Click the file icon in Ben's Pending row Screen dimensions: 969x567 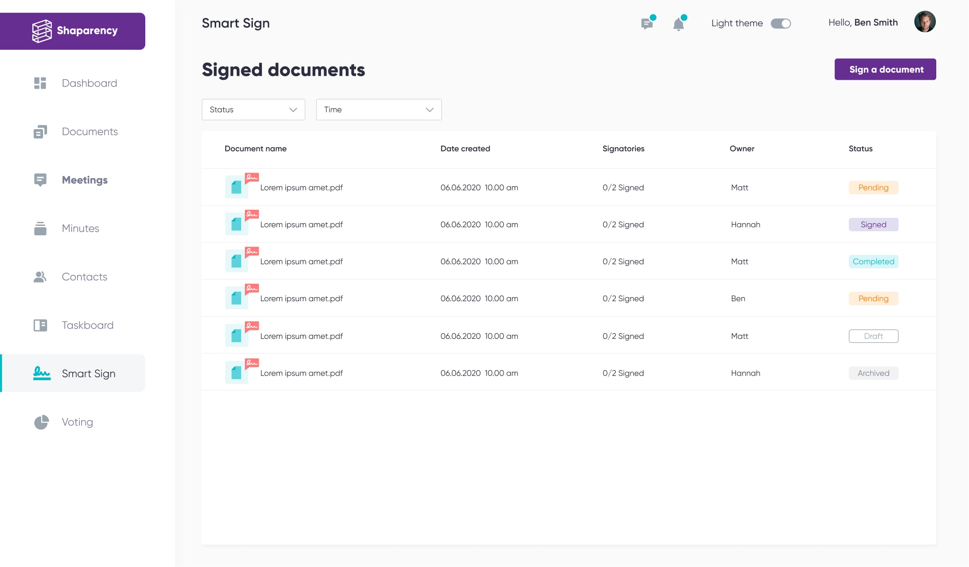(236, 298)
